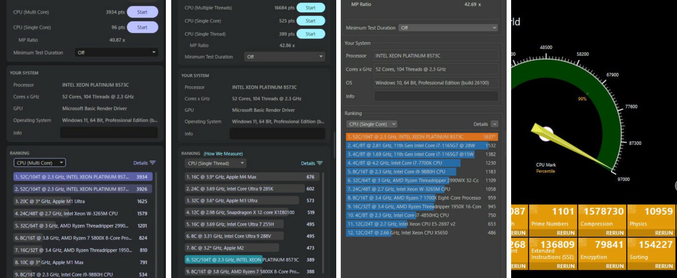Open the CPU (Multi Core) ranking dropdown
Image resolution: width=677 pixels, height=278 pixels.
(x=39, y=163)
